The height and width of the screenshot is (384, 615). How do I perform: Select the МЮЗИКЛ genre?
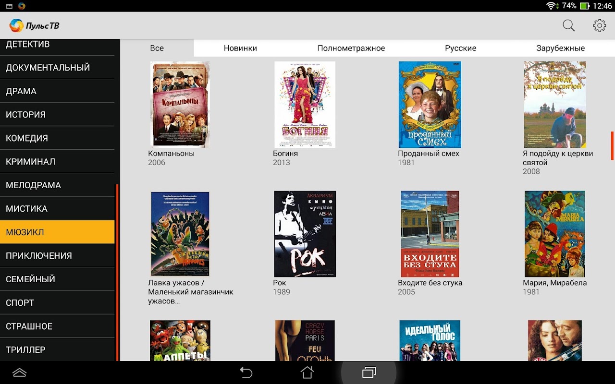57,232
